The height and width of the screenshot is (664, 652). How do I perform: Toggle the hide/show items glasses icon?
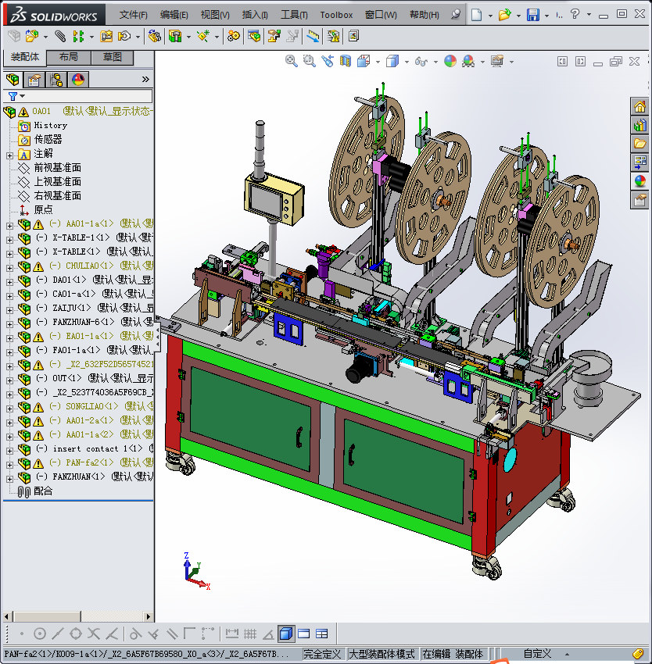pos(421,61)
